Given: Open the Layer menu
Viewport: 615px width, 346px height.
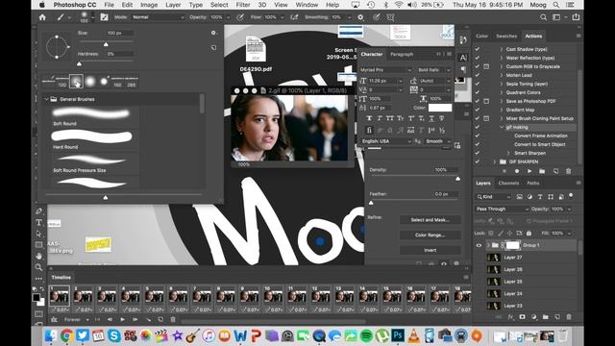Looking at the screenshot, I should point(173,5).
